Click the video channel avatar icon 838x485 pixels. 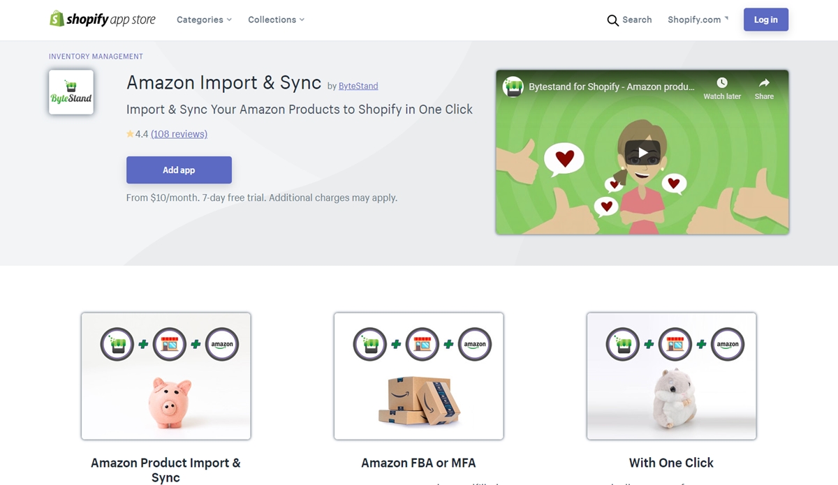tap(513, 87)
